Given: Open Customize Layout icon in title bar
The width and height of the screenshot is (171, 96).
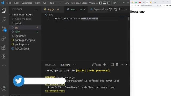Looking at the screenshot, I should [x=115, y=3].
